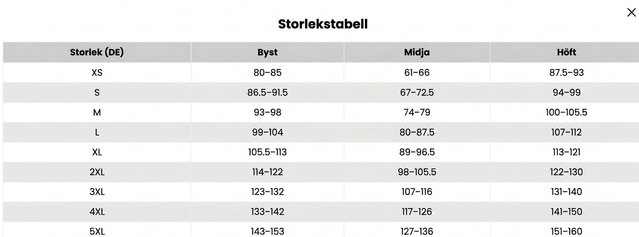This screenshot has height=237, width=639.
Task: Click waist value 61–66 for XS
Action: pos(417,72)
